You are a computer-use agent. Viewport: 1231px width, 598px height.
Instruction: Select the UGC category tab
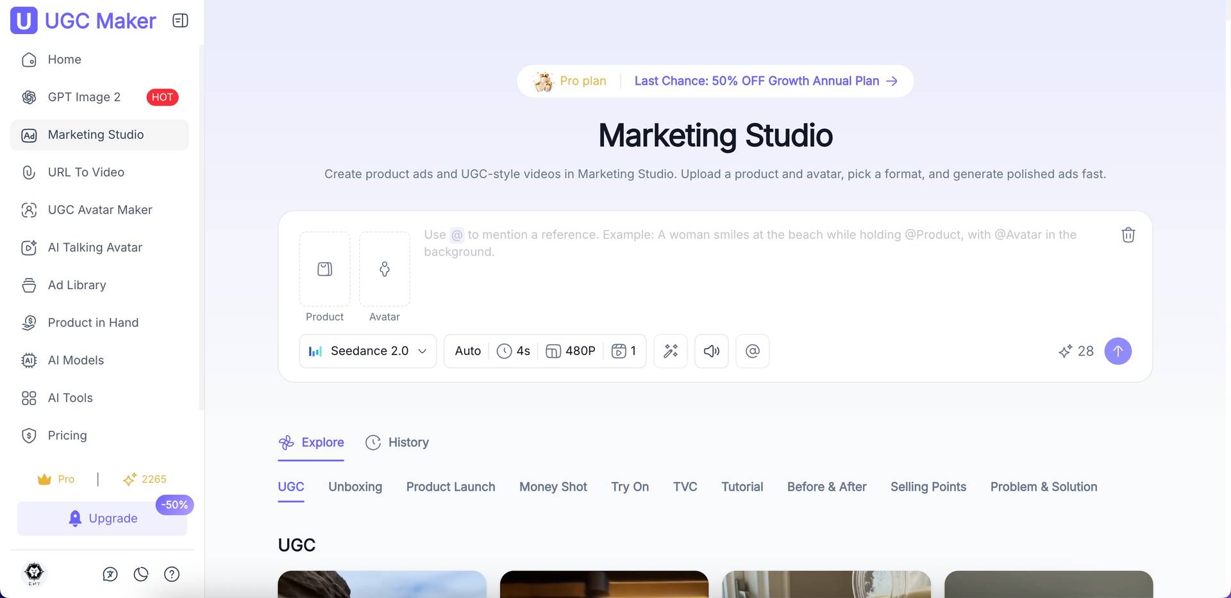tap(291, 487)
